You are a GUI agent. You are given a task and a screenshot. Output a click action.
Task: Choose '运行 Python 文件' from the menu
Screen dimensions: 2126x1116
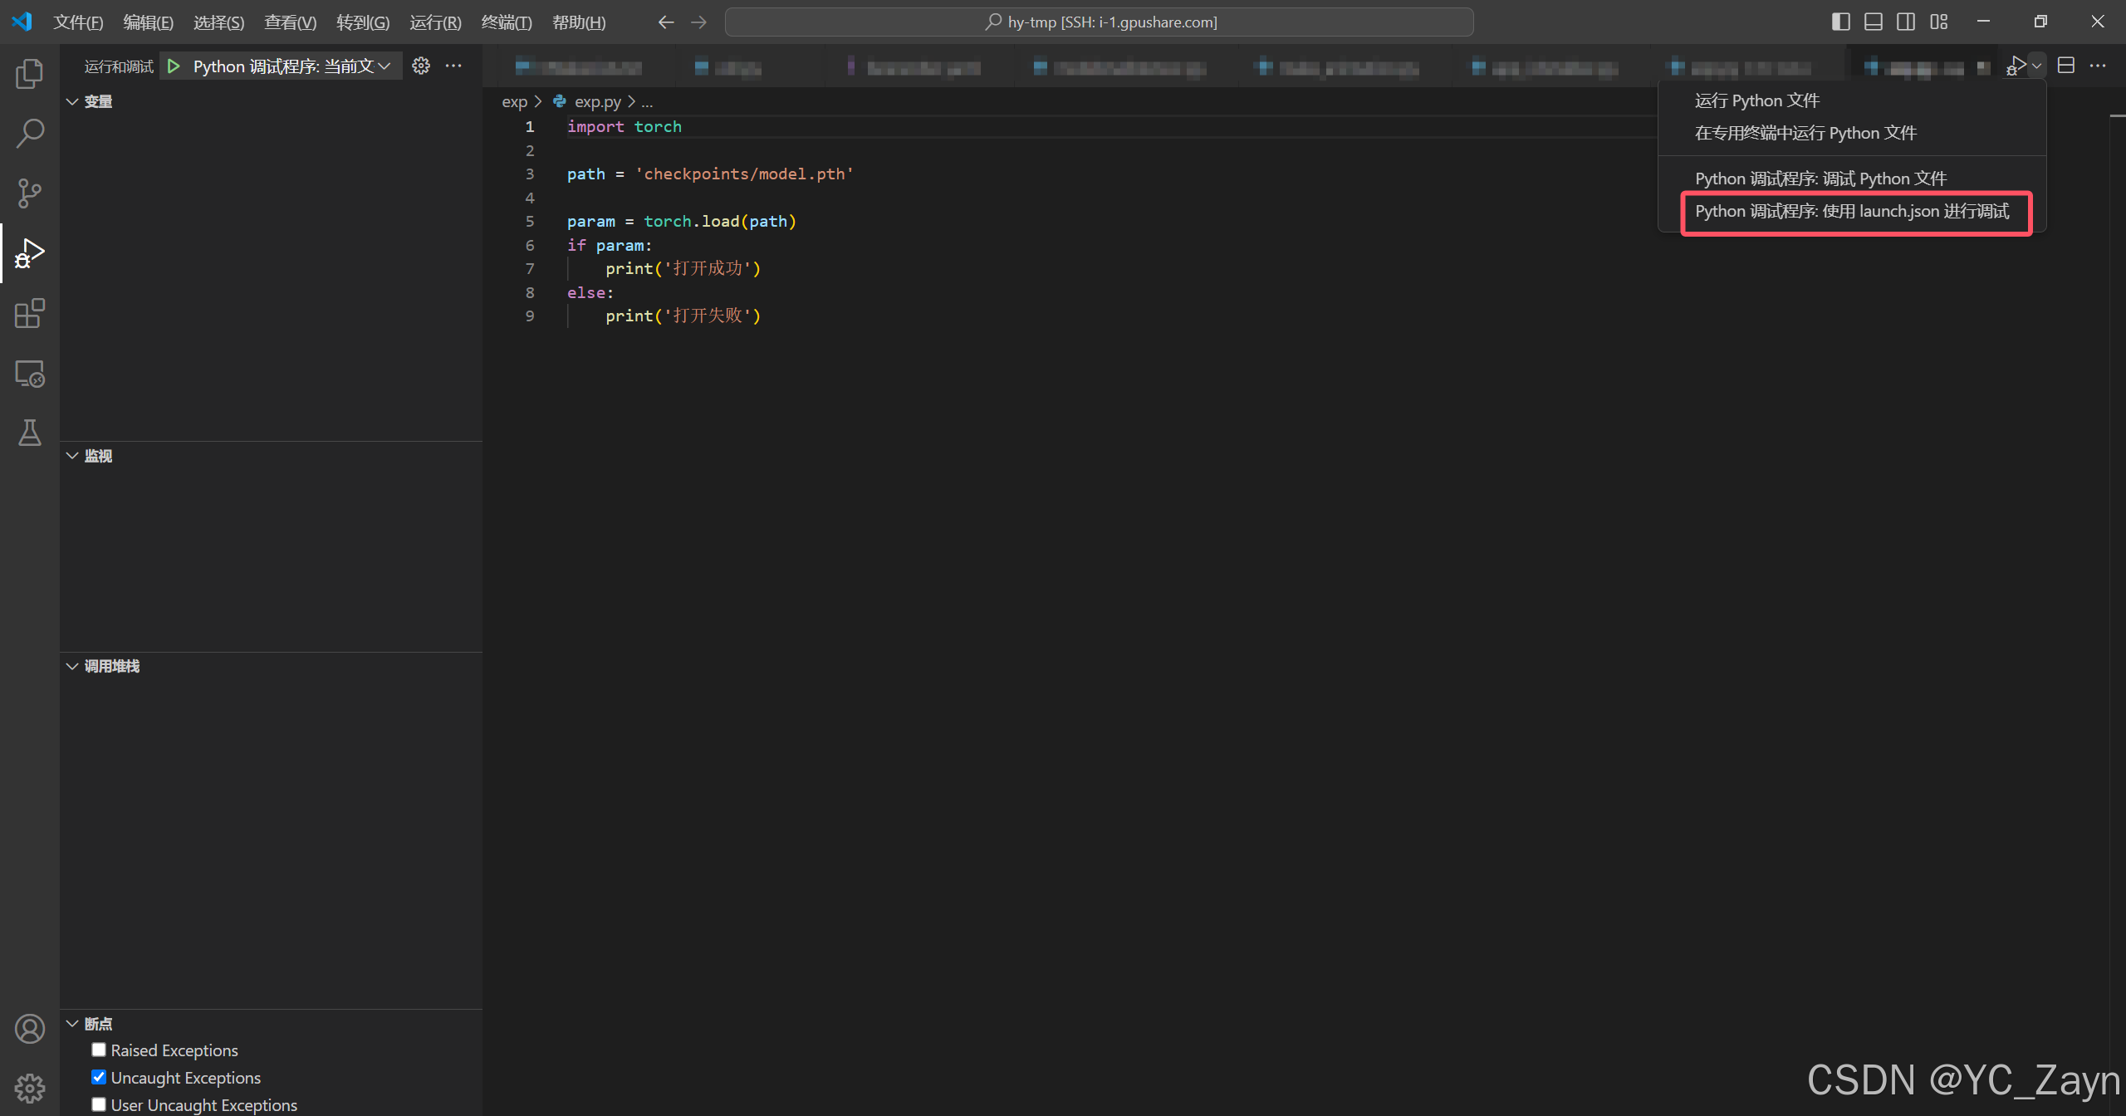1756,100
